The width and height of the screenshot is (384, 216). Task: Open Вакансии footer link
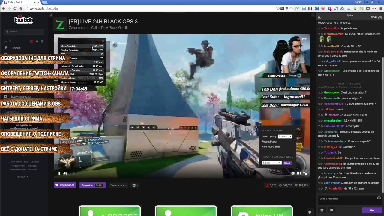(33, 170)
